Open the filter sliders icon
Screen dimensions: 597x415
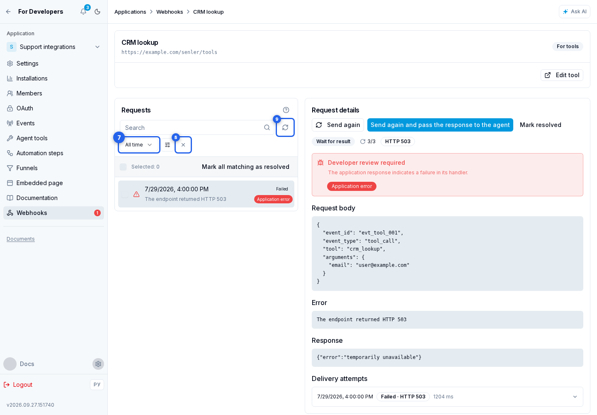(167, 145)
